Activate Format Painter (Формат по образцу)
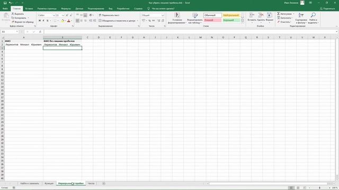The image size is (339, 190). (22, 22)
